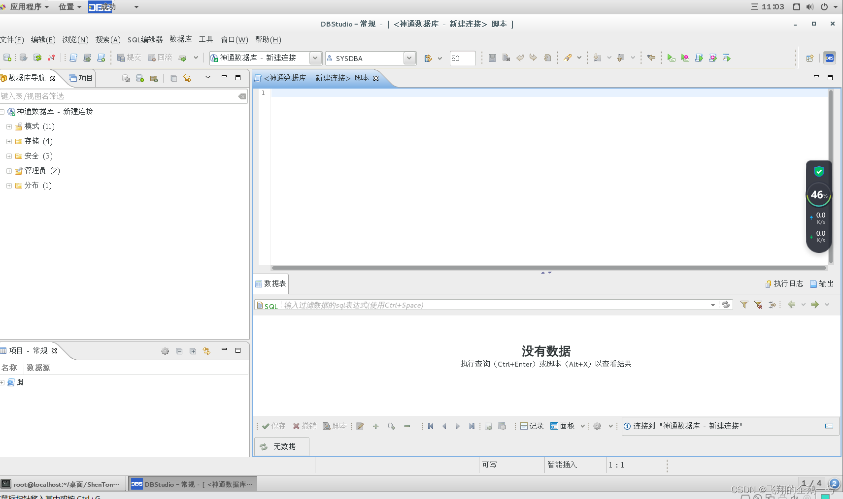Open the 数据库 menu

click(180, 39)
